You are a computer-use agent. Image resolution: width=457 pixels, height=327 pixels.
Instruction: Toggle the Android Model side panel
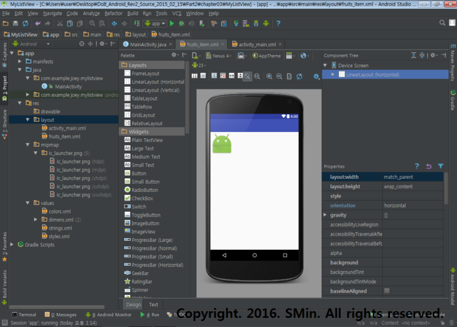point(453,286)
